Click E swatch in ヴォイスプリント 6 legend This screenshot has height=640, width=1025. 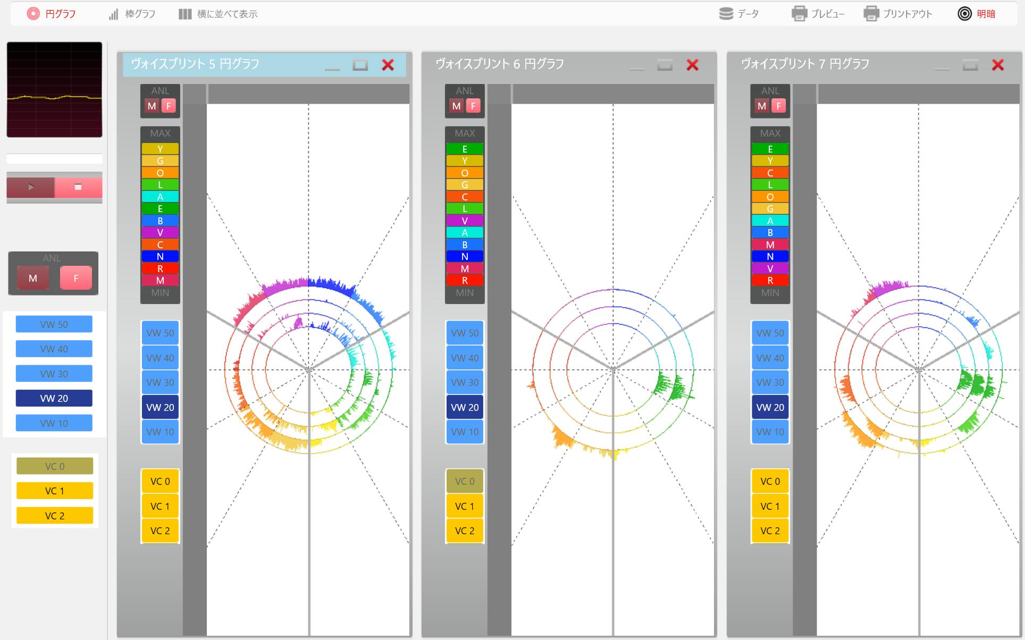(x=465, y=149)
